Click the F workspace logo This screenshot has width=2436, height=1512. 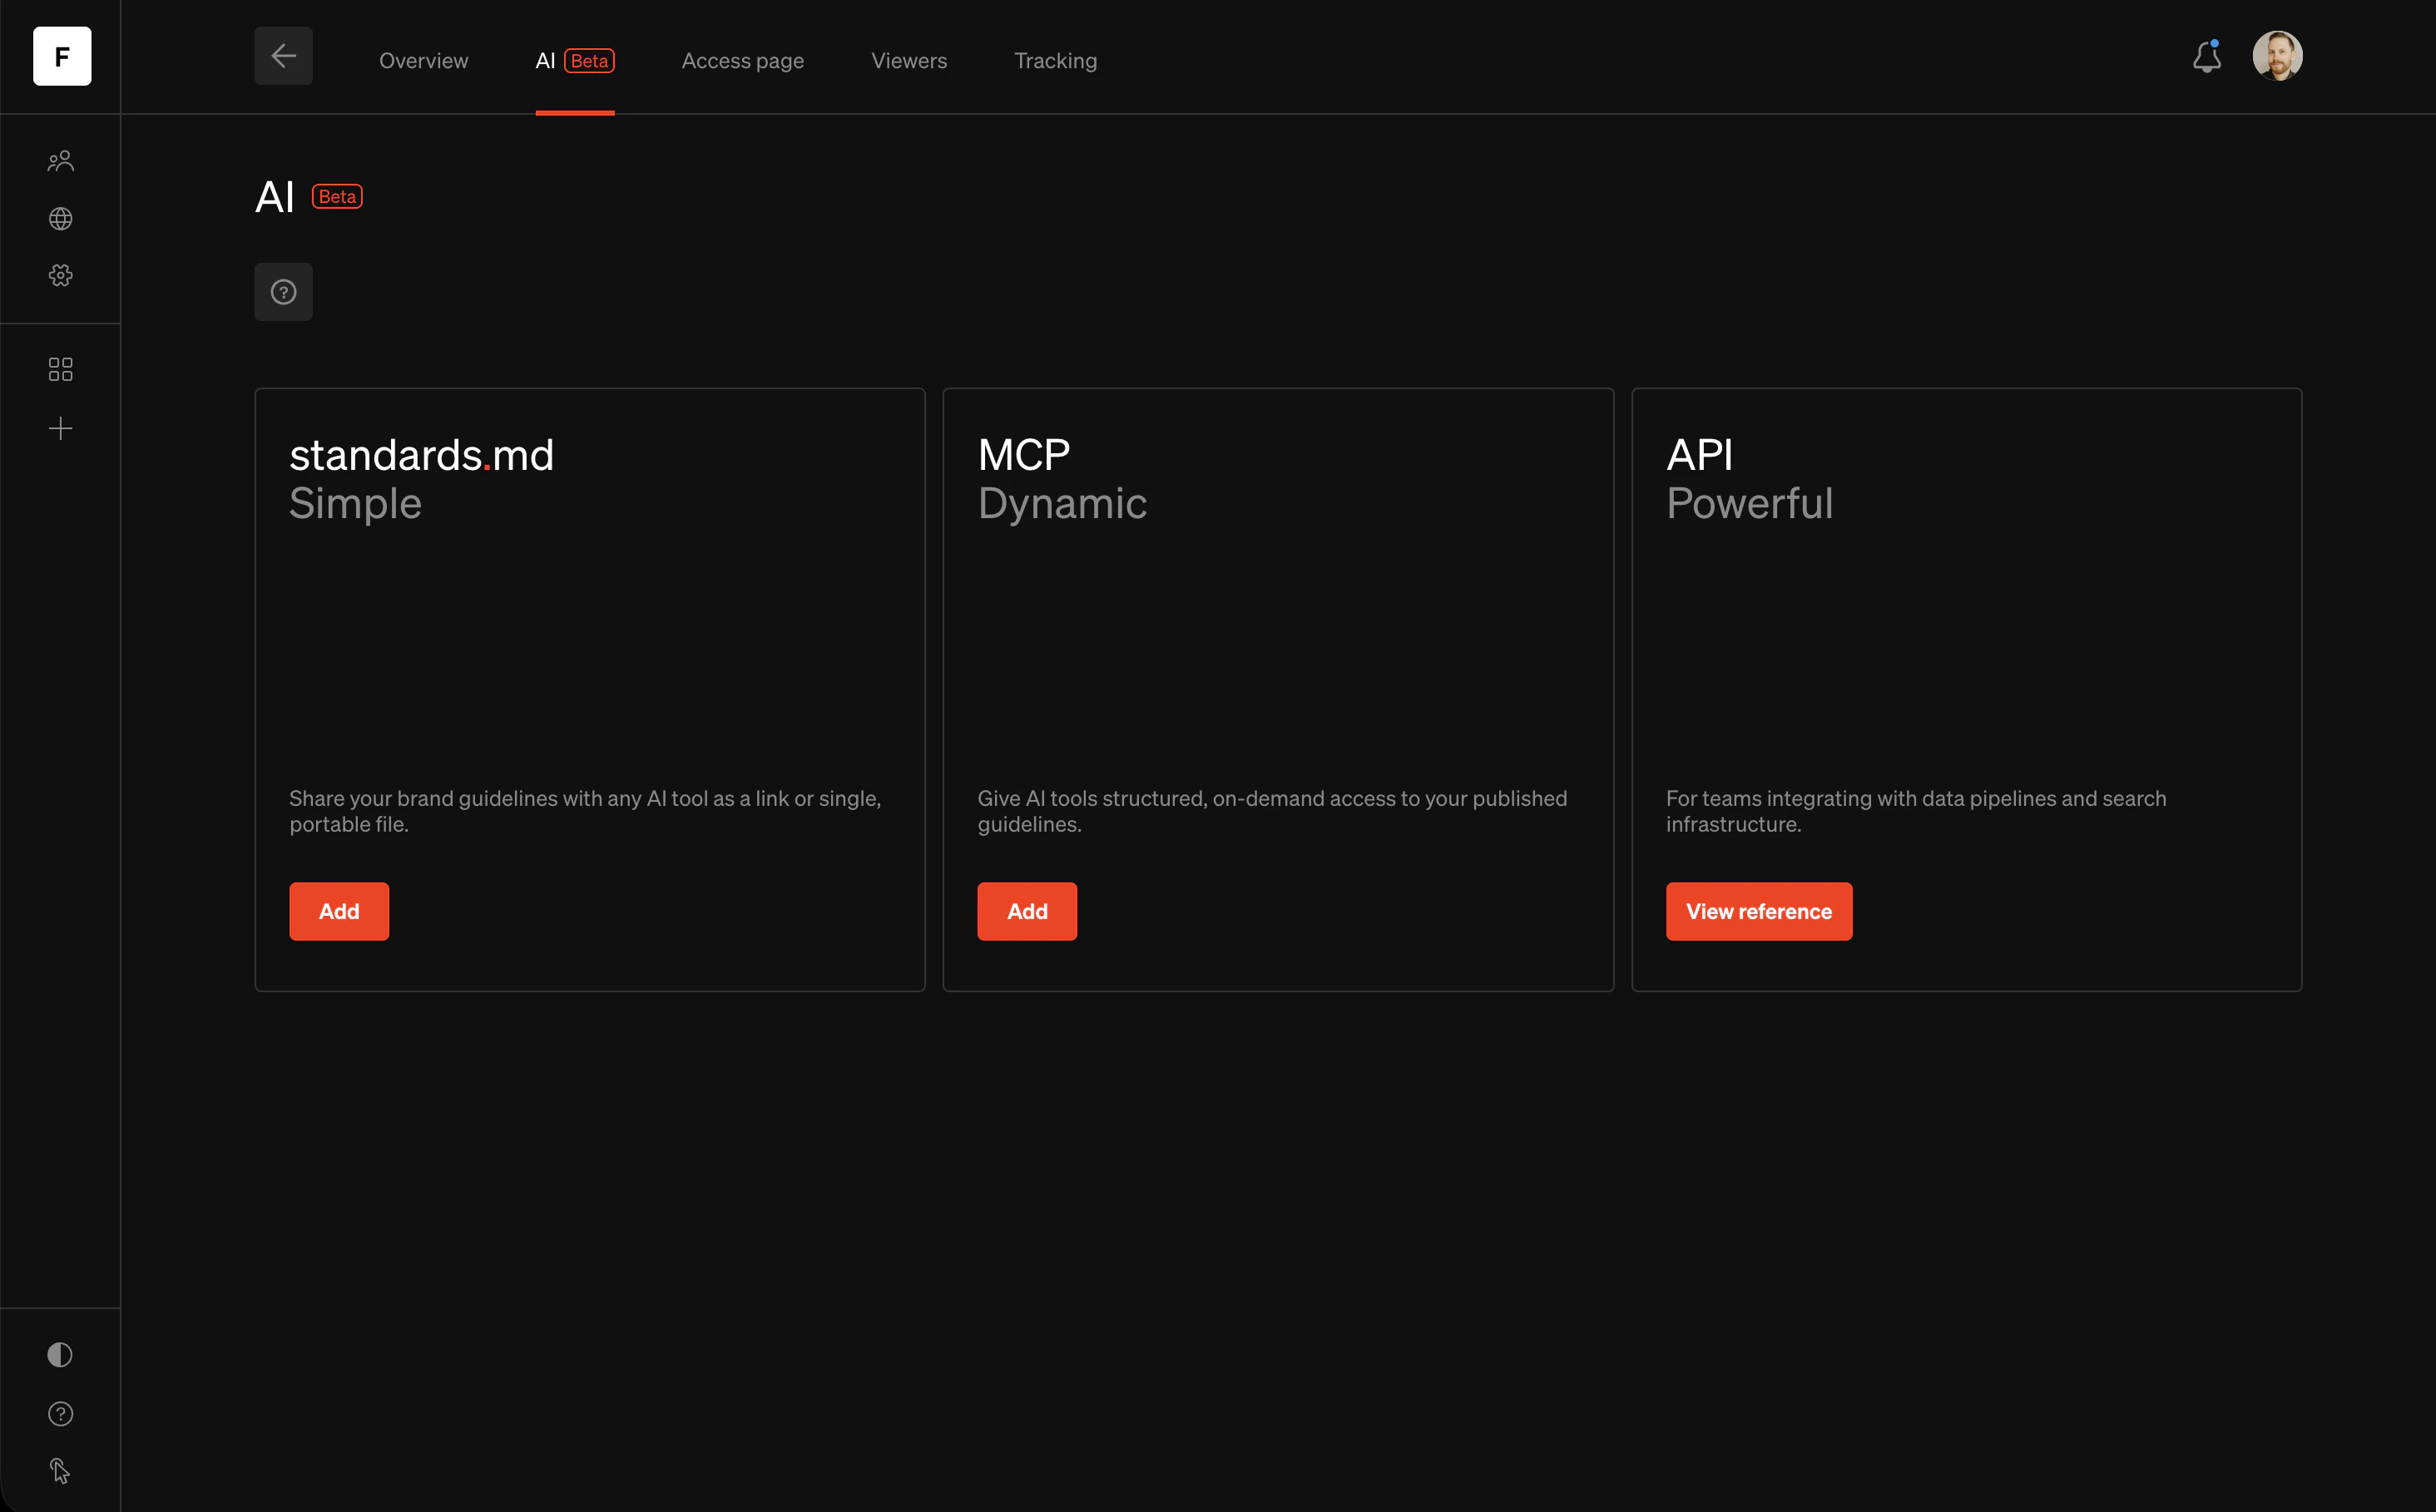(x=62, y=56)
